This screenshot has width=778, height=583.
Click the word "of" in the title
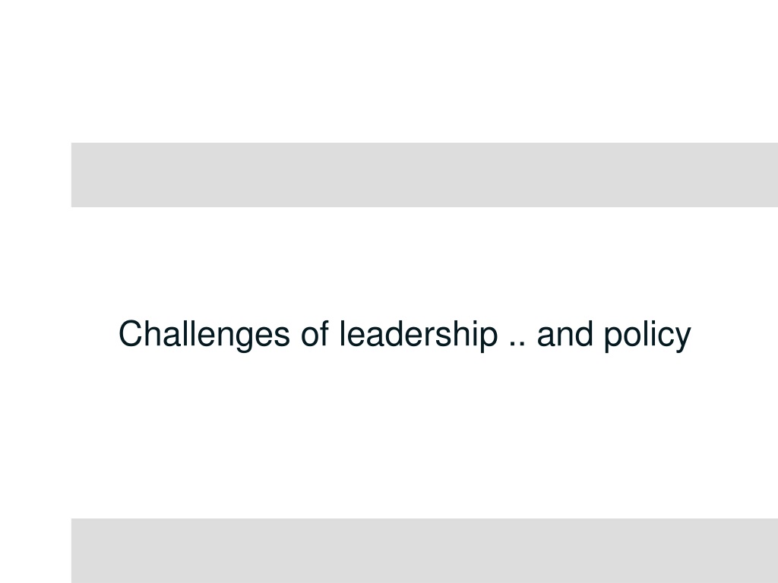click(315, 334)
